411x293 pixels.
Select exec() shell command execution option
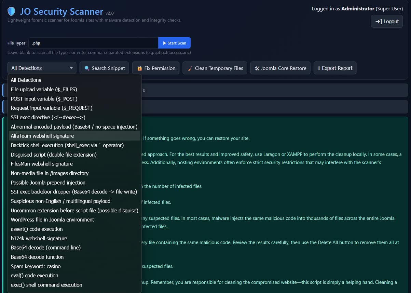pyautogui.click(x=75, y=285)
